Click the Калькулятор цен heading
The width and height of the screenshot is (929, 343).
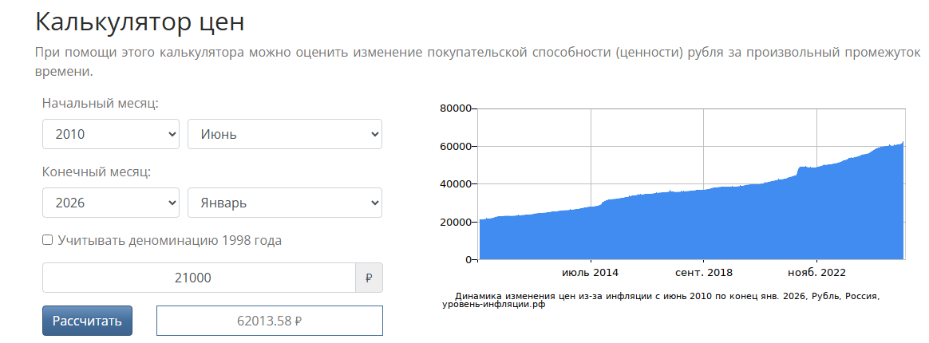click(x=140, y=22)
